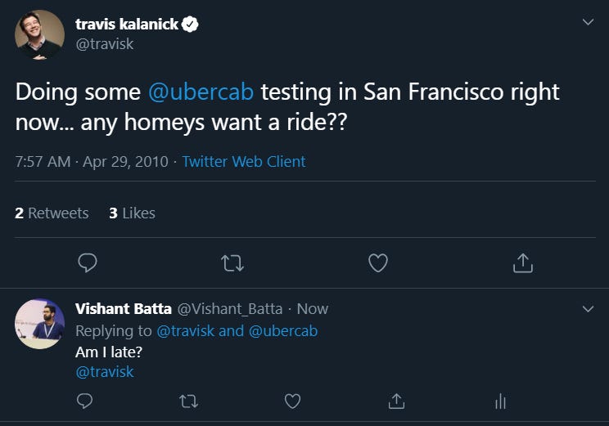View analytics for Vishant Batta's reply
Viewport: 609px width, 426px height.
pyautogui.click(x=500, y=401)
